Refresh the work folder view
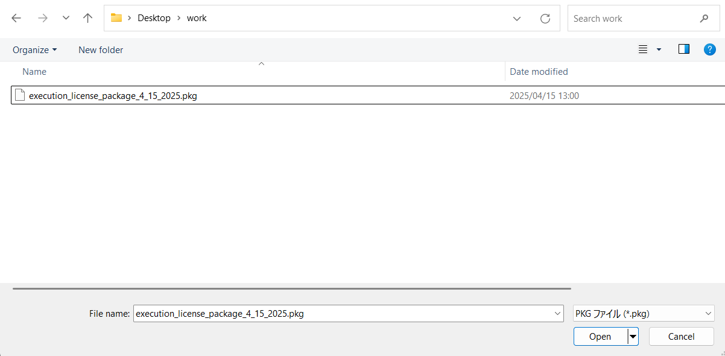 point(545,18)
